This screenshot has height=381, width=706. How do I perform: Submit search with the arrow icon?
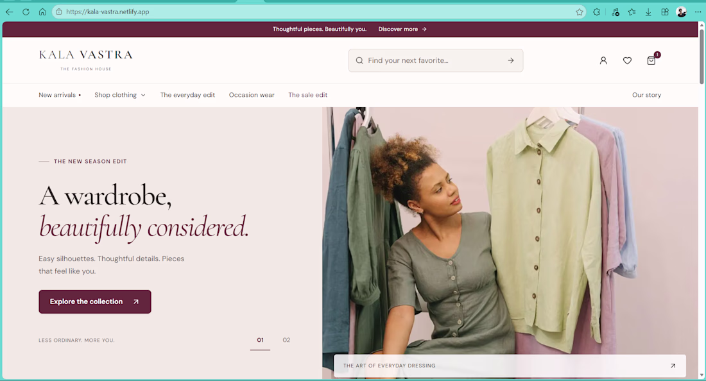(x=511, y=60)
